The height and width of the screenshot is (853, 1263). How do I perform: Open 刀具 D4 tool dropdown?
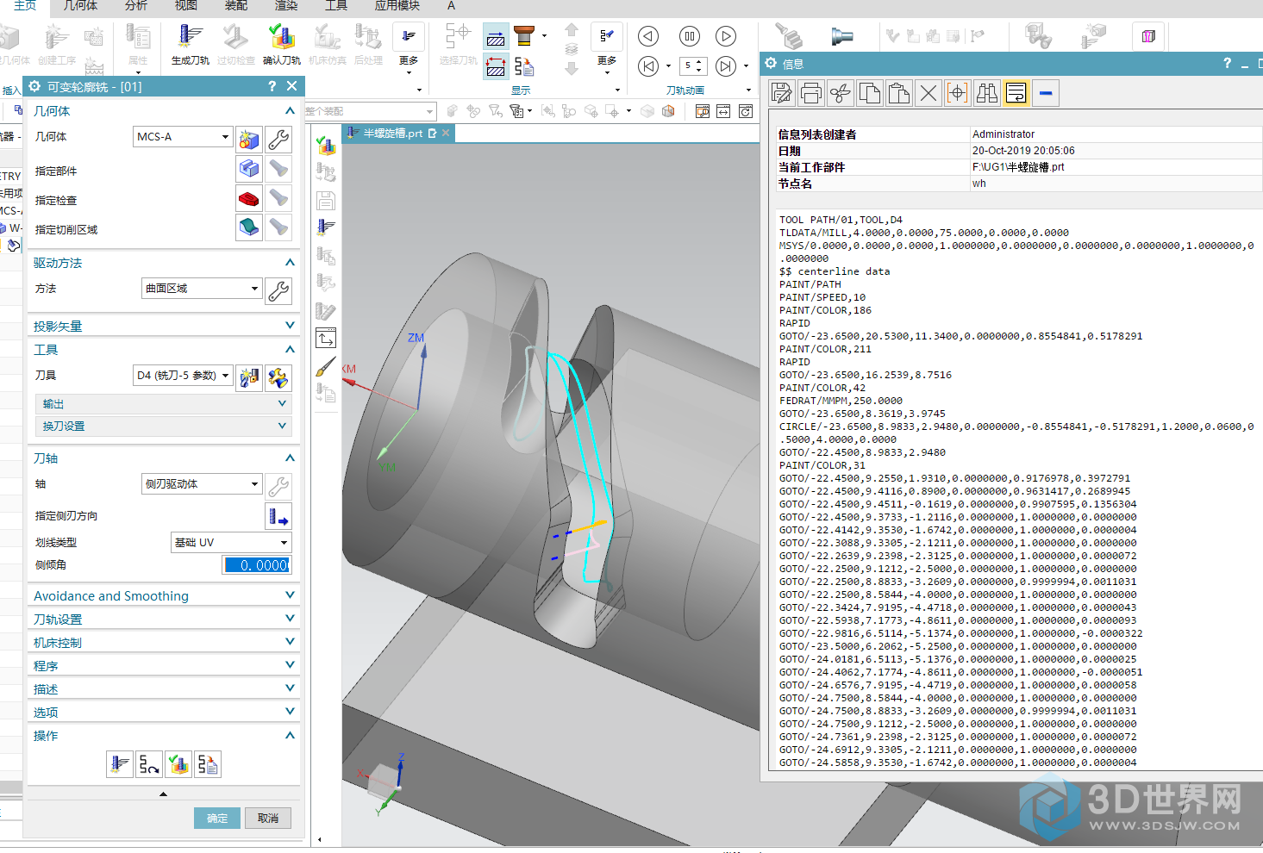[x=183, y=376]
